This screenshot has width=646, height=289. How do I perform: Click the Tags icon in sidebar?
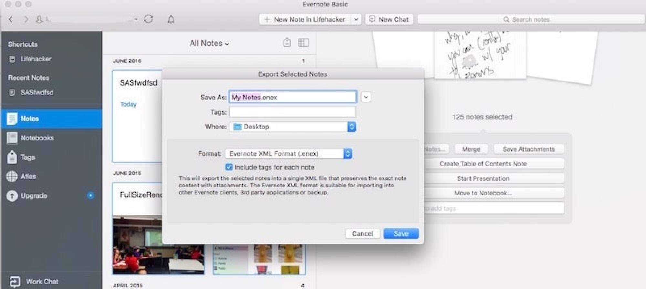coord(12,157)
